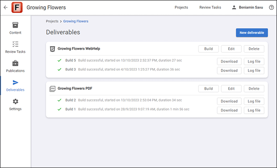Open the Beniamin Savu user menu
Viewport: 277px width, 168px height.
248,8
